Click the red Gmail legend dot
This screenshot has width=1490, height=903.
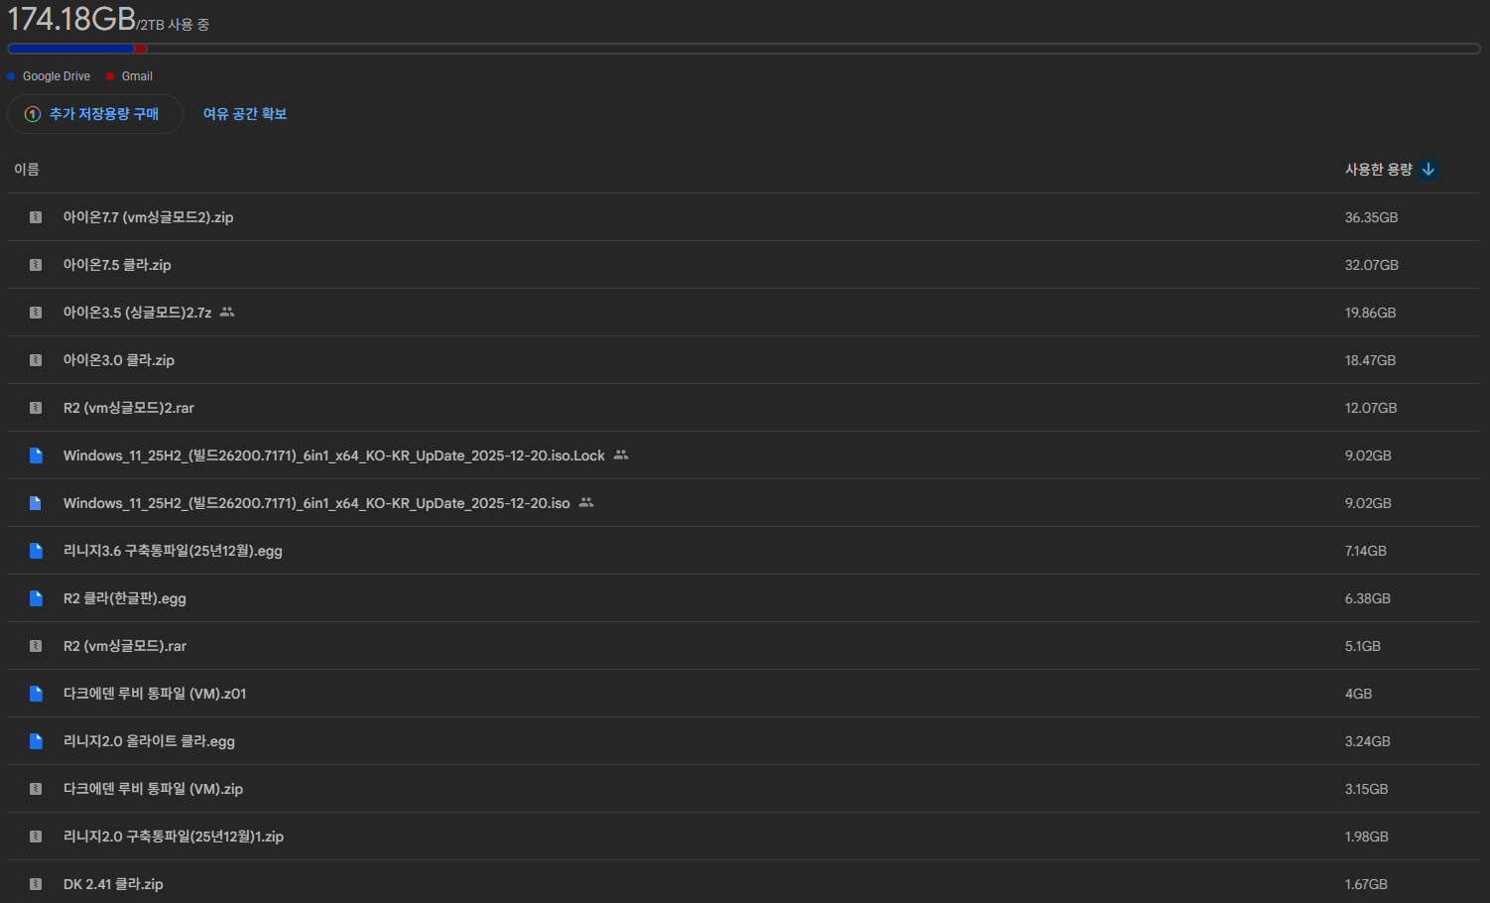tap(110, 76)
